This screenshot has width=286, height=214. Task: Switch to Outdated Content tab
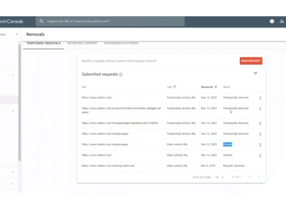[x=82, y=43]
